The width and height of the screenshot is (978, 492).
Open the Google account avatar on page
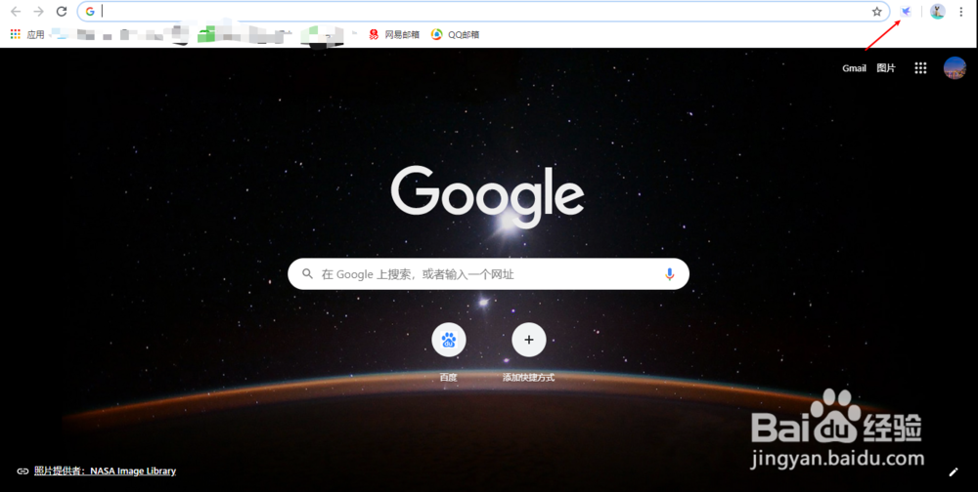pyautogui.click(x=955, y=68)
